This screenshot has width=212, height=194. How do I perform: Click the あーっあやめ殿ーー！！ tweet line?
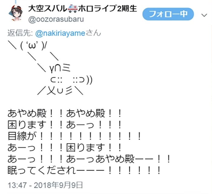tap(89, 159)
